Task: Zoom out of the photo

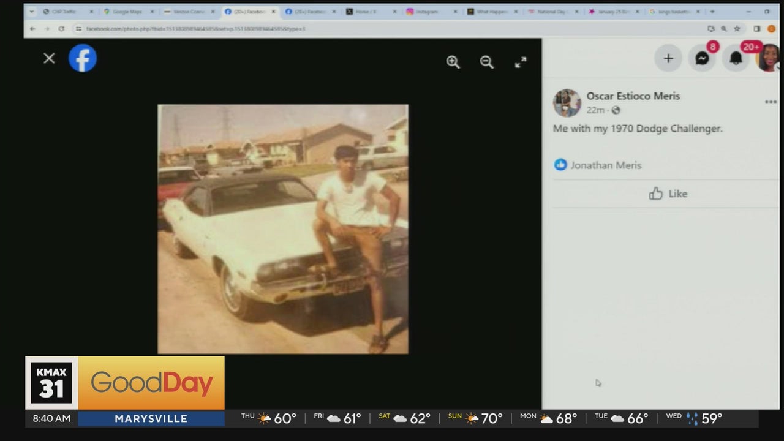Action: [x=486, y=62]
